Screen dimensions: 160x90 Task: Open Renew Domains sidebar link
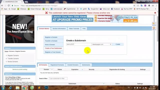point(13,62)
